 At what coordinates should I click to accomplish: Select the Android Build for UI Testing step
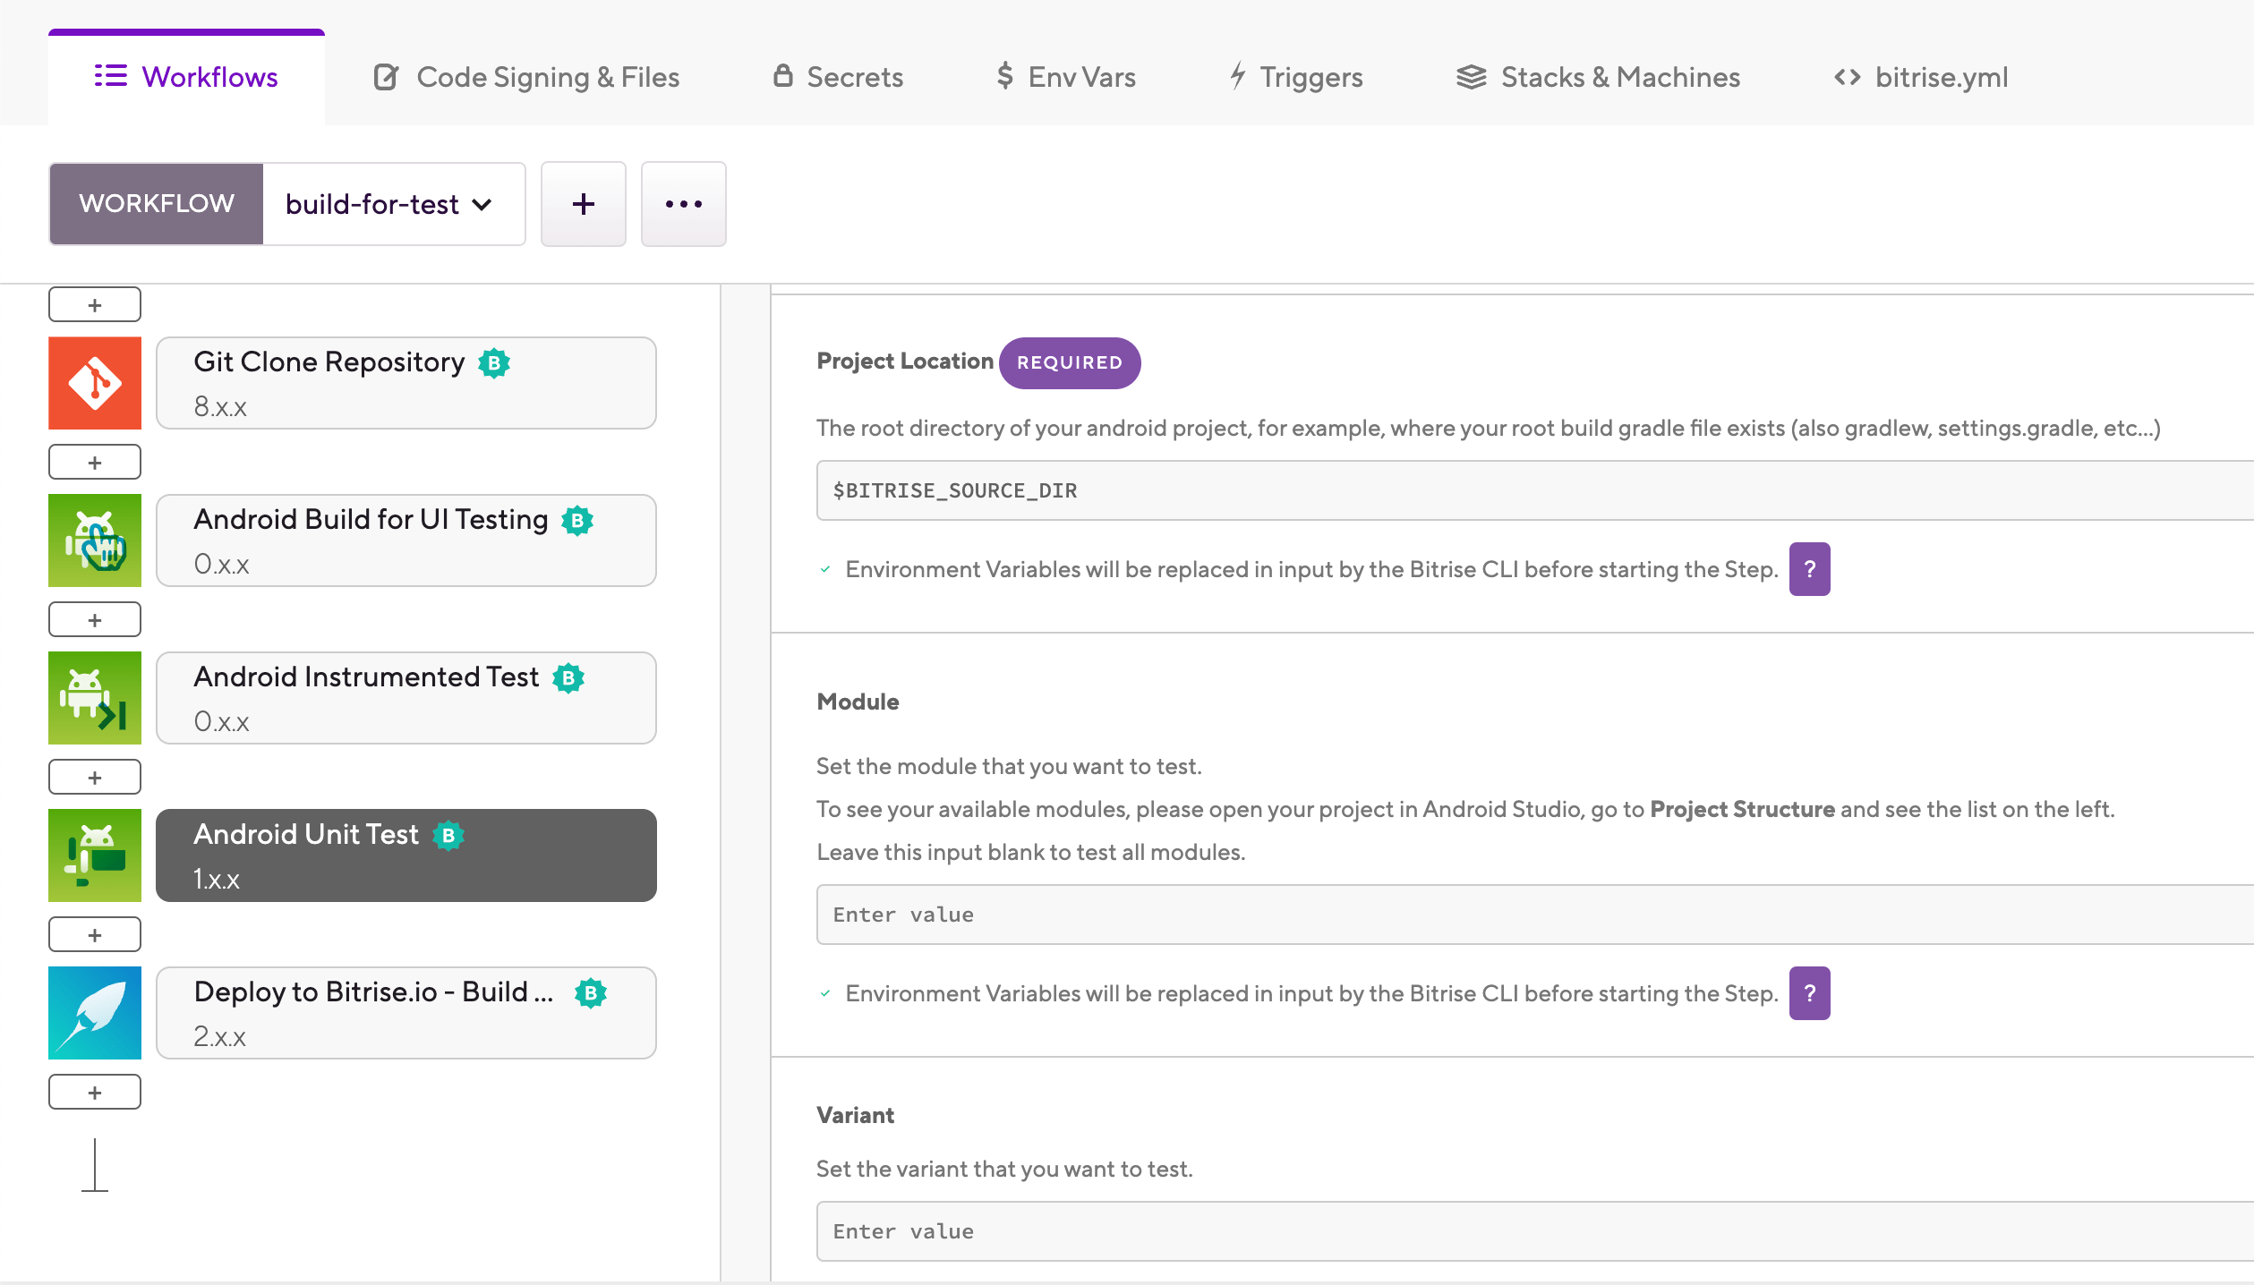point(406,540)
